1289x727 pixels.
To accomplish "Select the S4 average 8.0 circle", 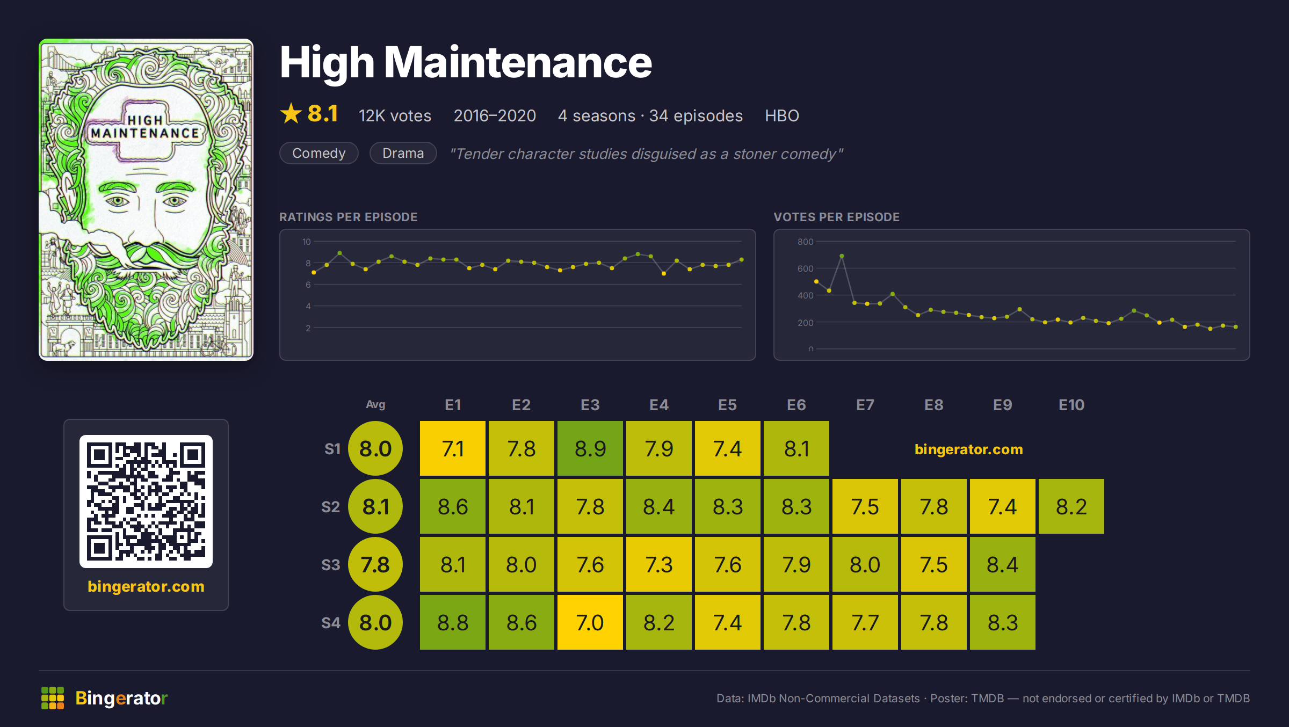I will tap(375, 622).
